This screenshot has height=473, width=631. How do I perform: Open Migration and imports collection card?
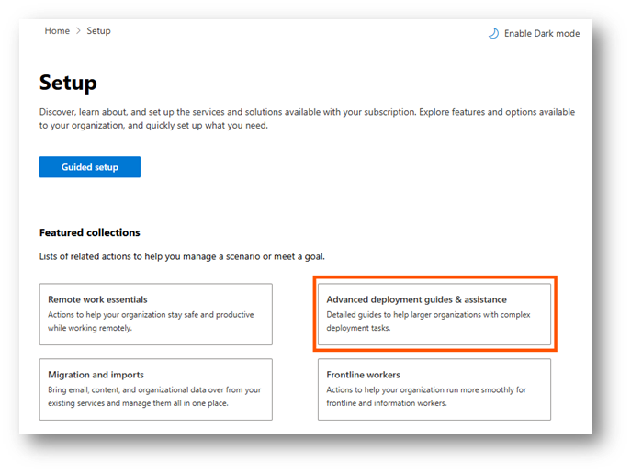(x=156, y=389)
